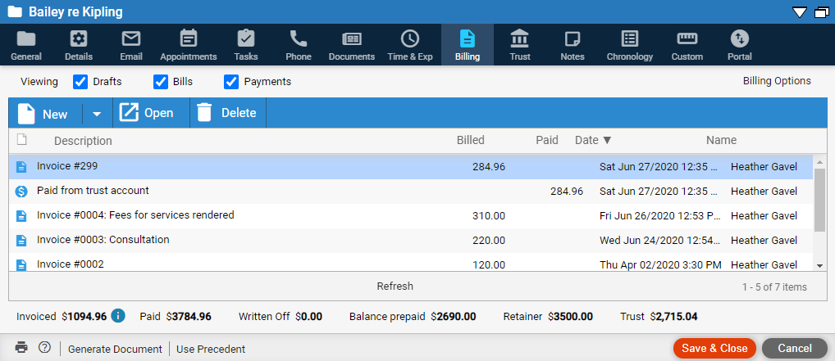Switch to the Notes tab
Image resolution: width=835 pixels, height=361 pixels.
pyautogui.click(x=573, y=45)
